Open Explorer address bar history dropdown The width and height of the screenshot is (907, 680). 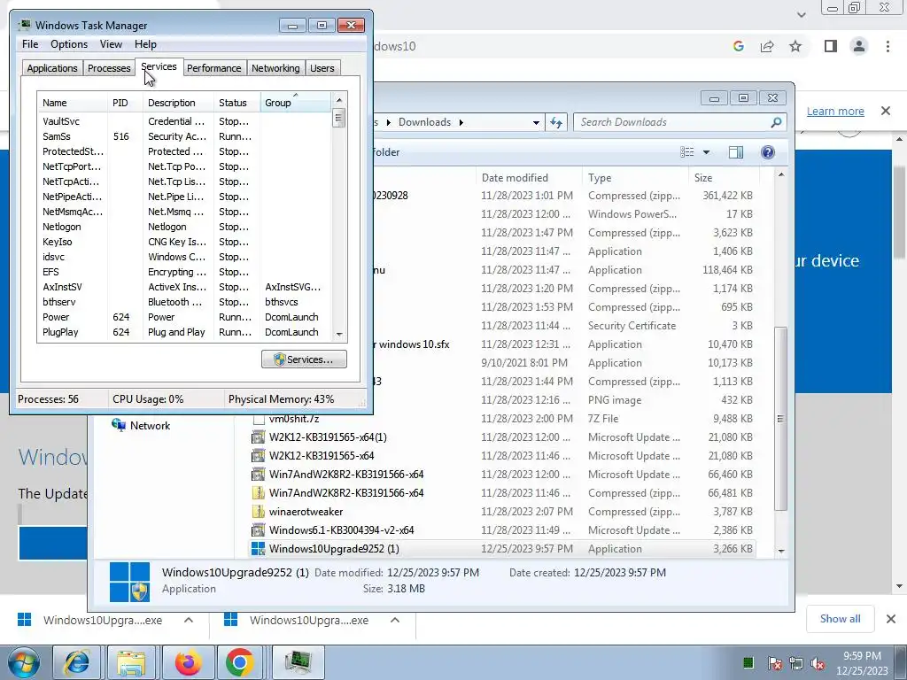coord(536,122)
